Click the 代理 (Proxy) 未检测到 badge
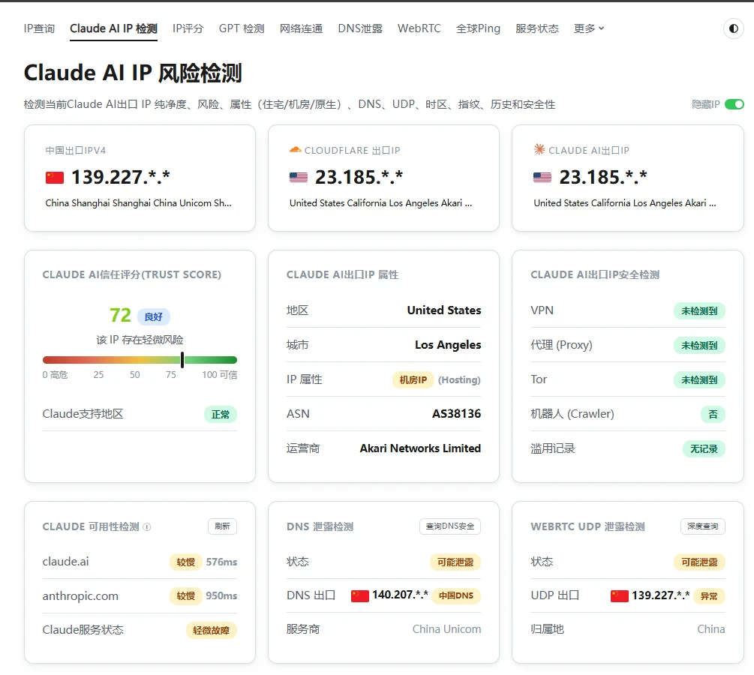Image resolution: width=754 pixels, height=675 pixels. (699, 346)
